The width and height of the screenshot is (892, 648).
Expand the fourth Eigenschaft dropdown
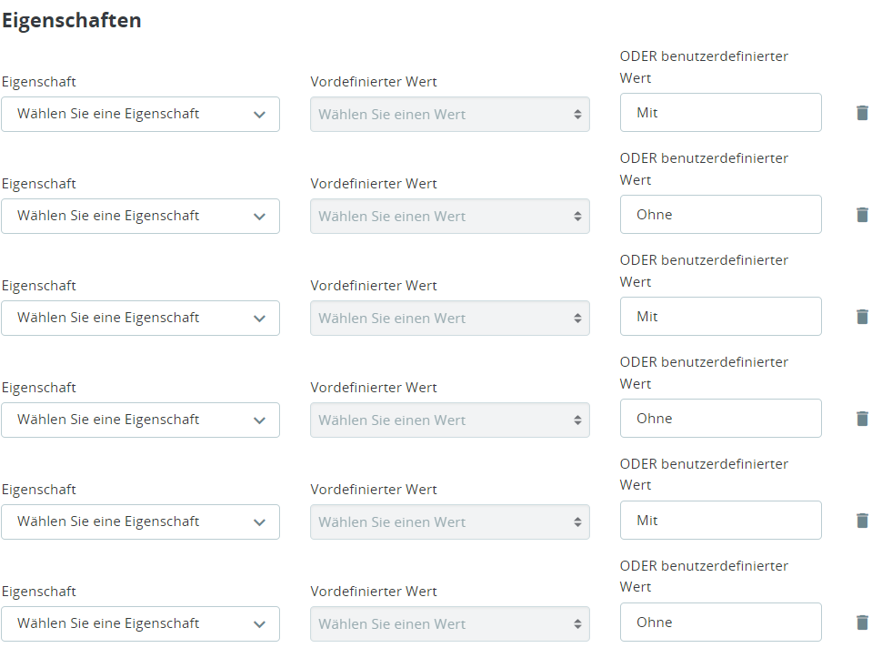point(140,420)
